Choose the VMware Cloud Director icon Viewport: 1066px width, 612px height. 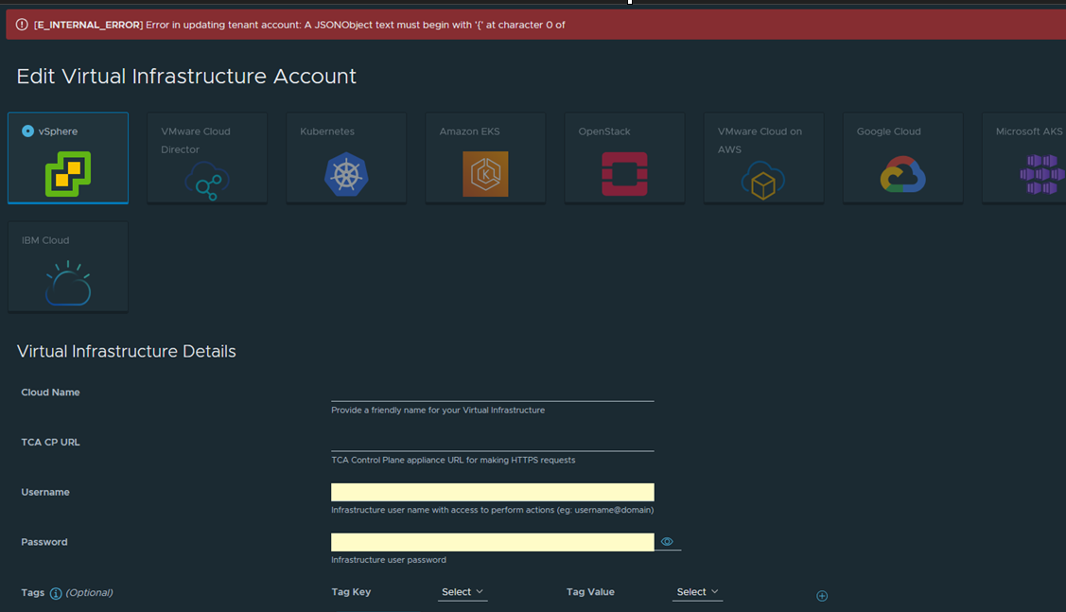(x=206, y=180)
